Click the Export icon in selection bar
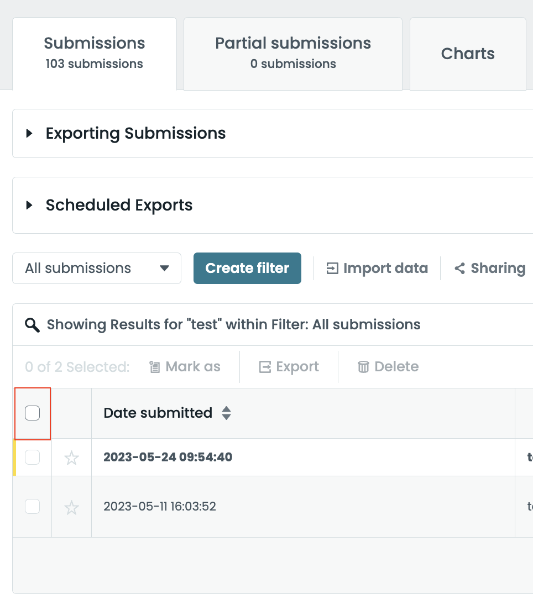Viewport: 533px width, 610px height. 265,367
